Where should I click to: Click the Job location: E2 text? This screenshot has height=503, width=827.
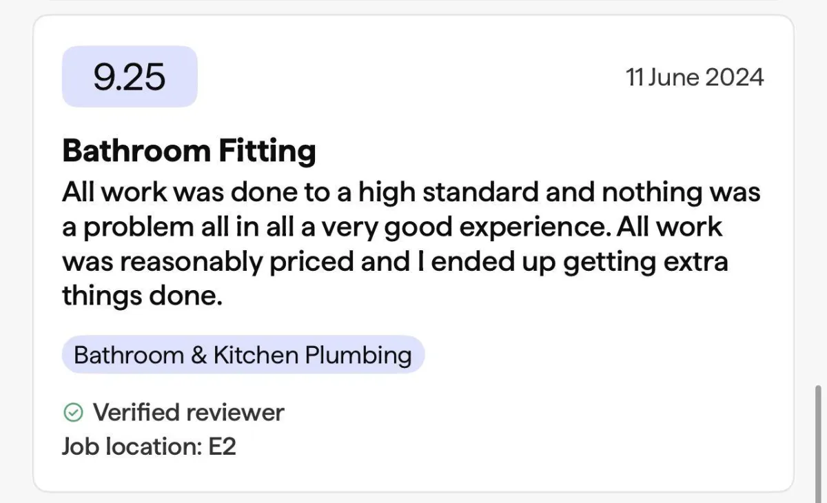pos(149,446)
